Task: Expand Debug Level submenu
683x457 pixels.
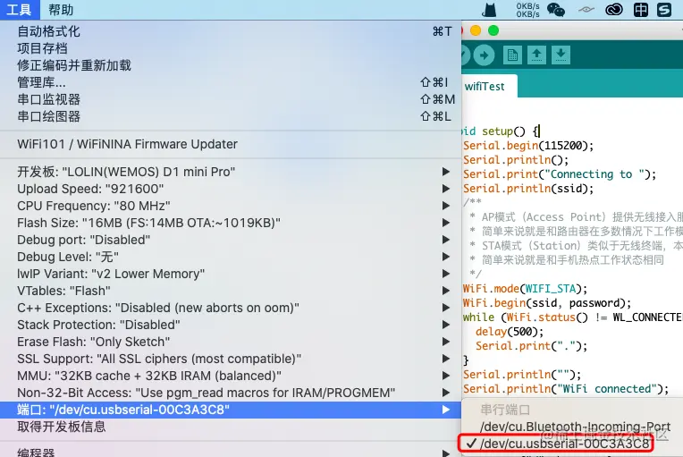Action: pos(231,257)
